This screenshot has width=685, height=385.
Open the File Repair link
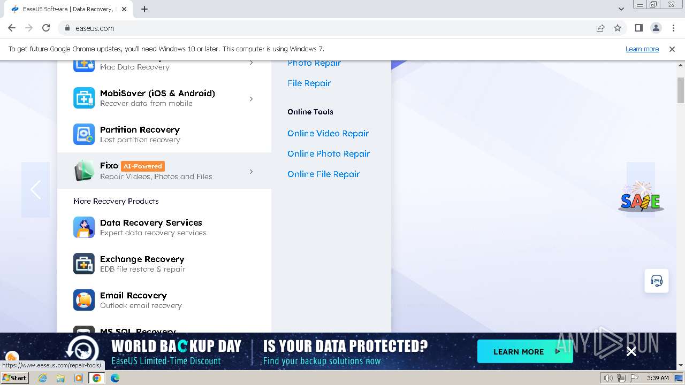(x=309, y=83)
